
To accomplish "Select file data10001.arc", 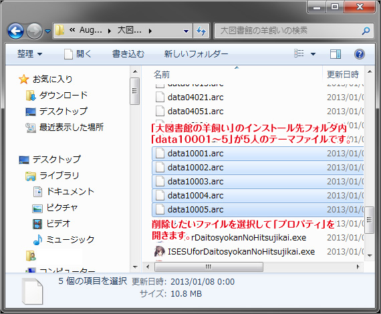I will point(258,154).
